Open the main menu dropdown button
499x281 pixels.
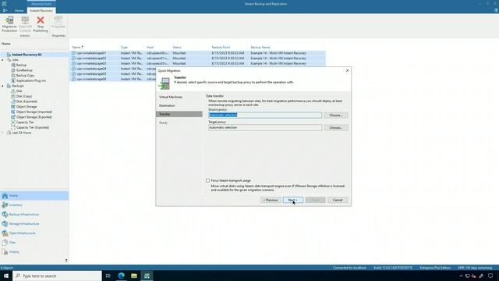click(x=5, y=10)
